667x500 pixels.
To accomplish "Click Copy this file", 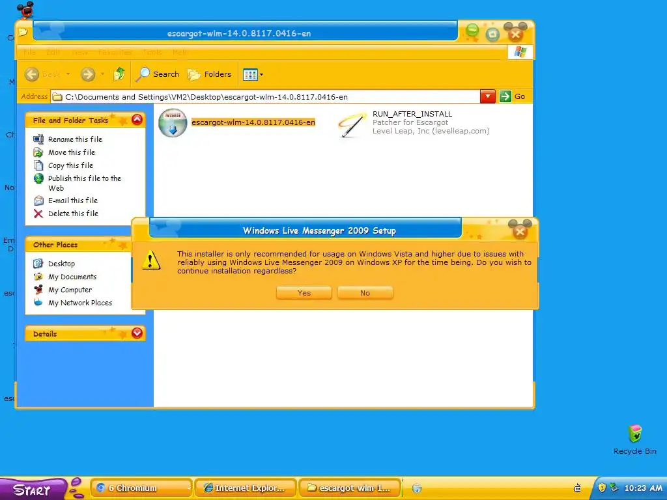I will (x=70, y=165).
